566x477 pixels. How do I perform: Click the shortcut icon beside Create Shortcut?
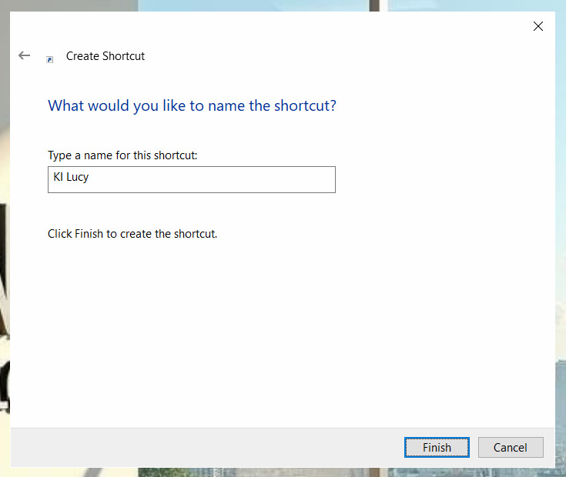tap(50, 58)
